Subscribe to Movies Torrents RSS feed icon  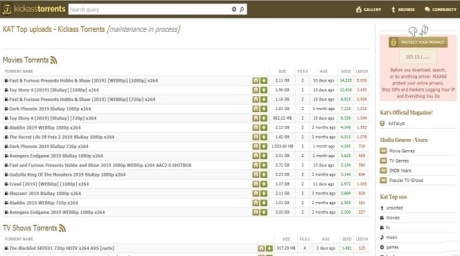point(53,60)
